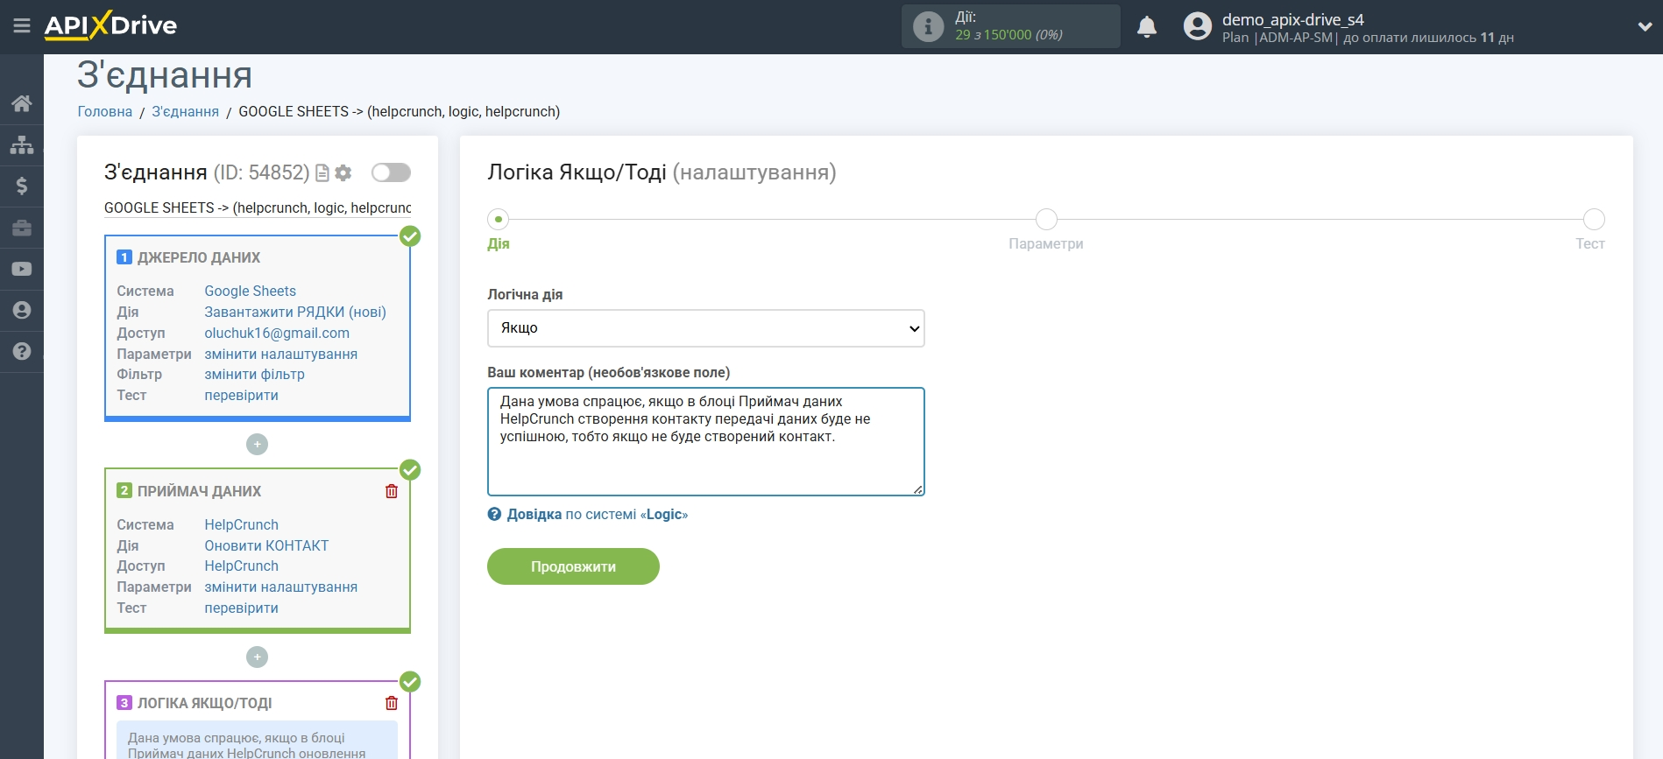Image resolution: width=1663 pixels, height=759 pixels.
Task: Click the actions info icon
Action: (x=928, y=26)
